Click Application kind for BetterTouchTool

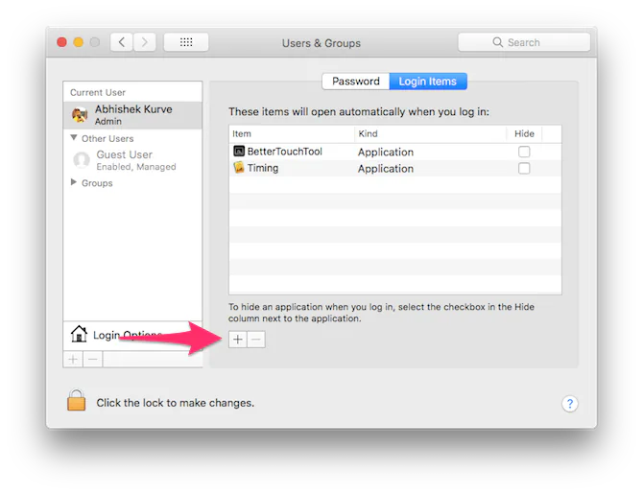click(x=386, y=153)
